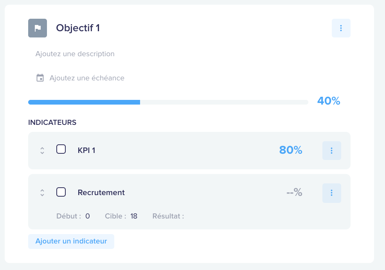Click the calendar icon for échéance
This screenshot has width=385, height=270.
coord(40,78)
